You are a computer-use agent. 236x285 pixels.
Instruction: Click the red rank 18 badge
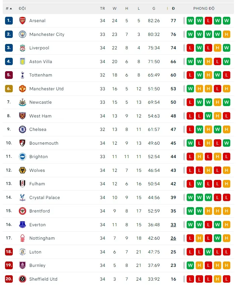click(x=9, y=252)
